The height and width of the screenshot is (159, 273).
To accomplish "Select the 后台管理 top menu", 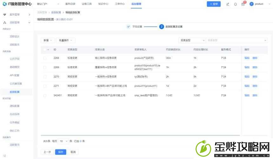I will coord(136,4).
